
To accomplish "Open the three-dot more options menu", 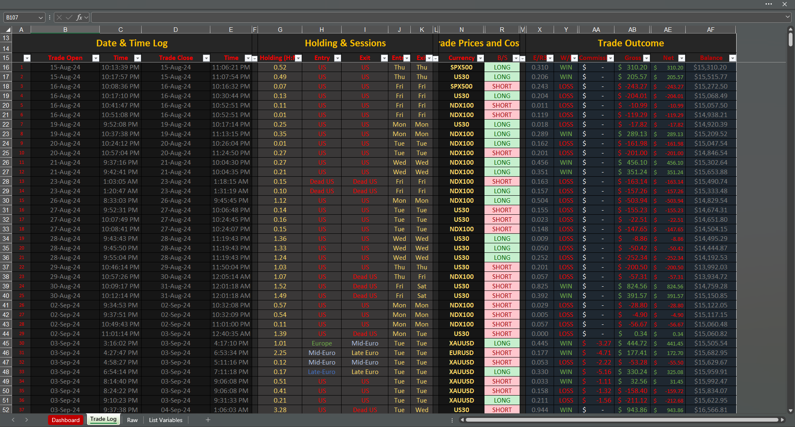I will click(768, 4).
